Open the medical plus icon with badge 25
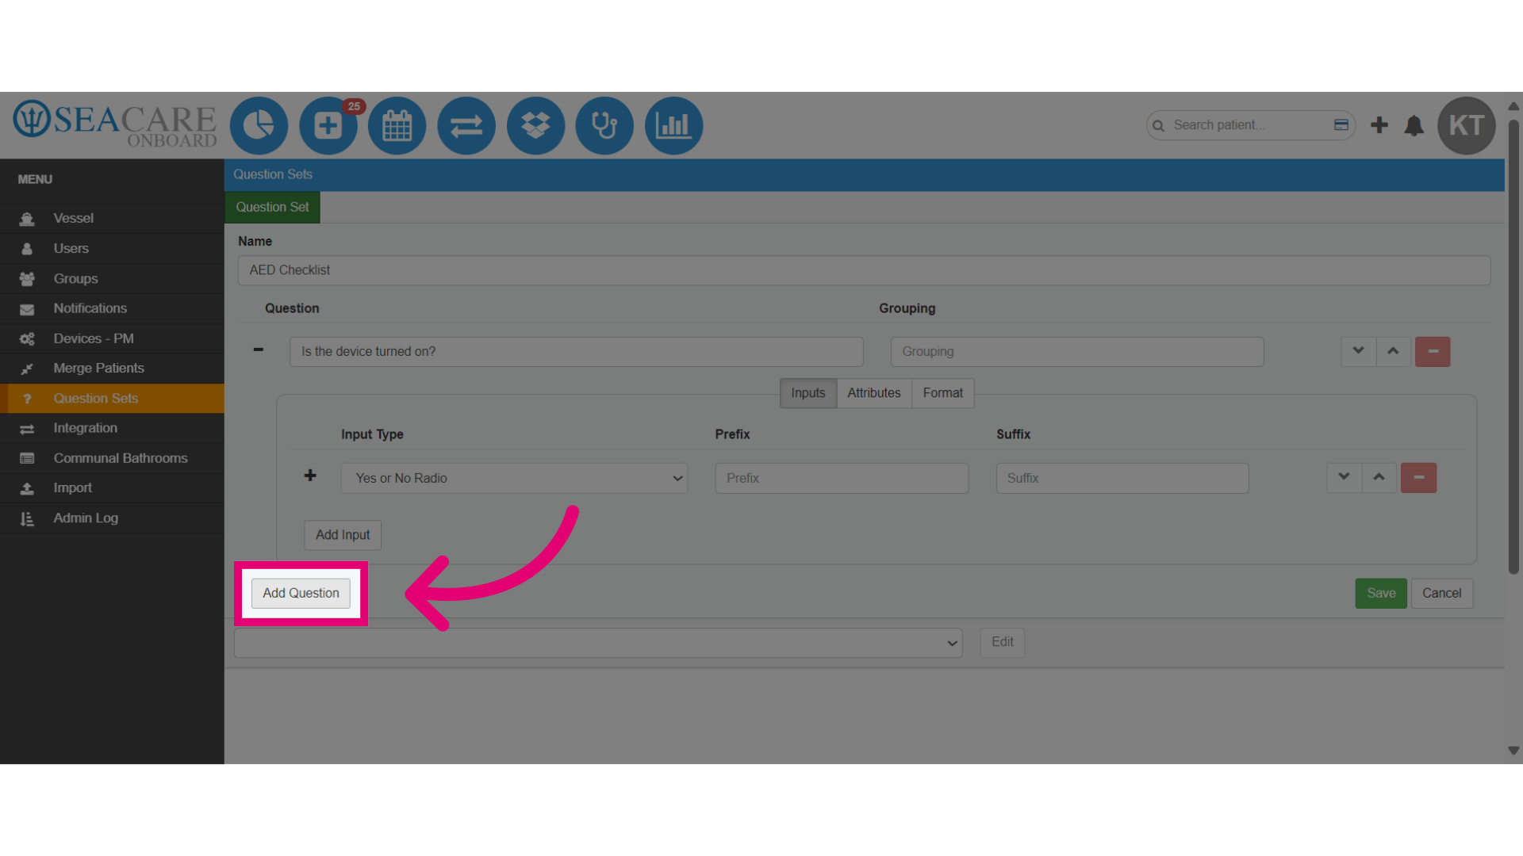This screenshot has width=1523, height=856. click(x=328, y=125)
